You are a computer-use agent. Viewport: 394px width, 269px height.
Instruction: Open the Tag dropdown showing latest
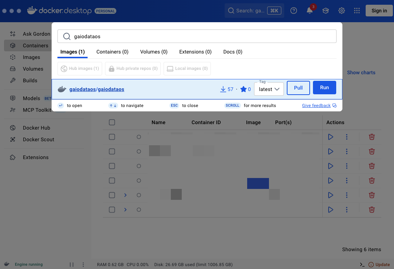(x=269, y=89)
